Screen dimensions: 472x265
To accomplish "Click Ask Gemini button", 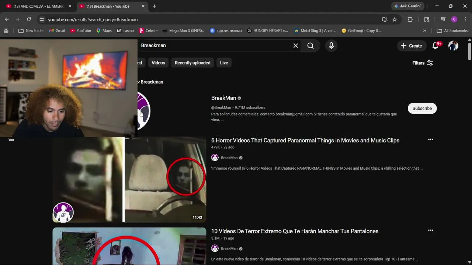I will (x=407, y=6).
